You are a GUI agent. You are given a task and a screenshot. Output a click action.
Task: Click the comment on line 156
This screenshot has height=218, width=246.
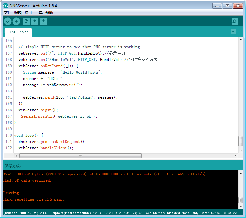click(79, 47)
